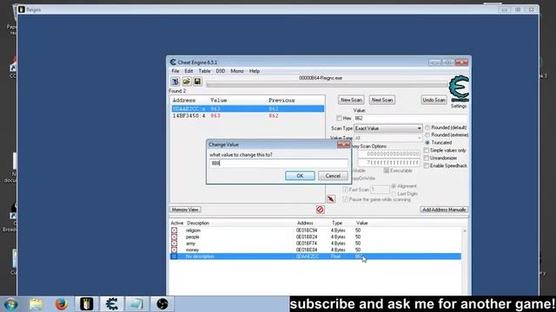556x312 pixels.
Task: Switch to Cheat Engine taskbar icon
Action: point(112,304)
